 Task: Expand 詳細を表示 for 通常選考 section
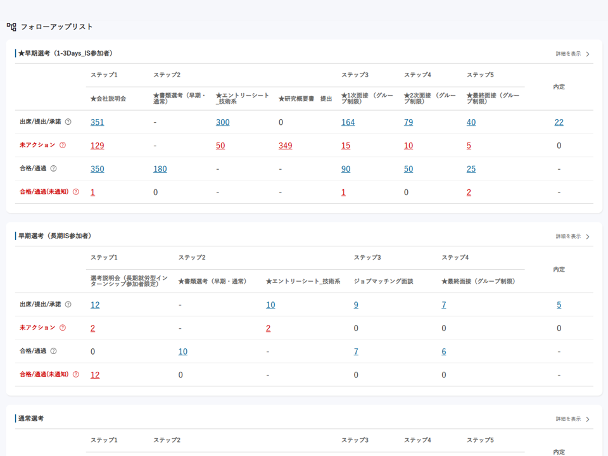[573, 419]
